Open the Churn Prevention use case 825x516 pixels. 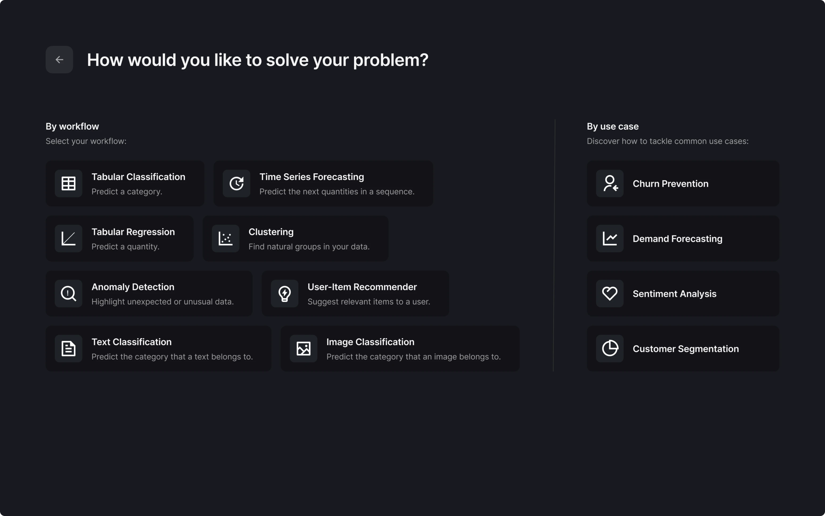tap(683, 183)
